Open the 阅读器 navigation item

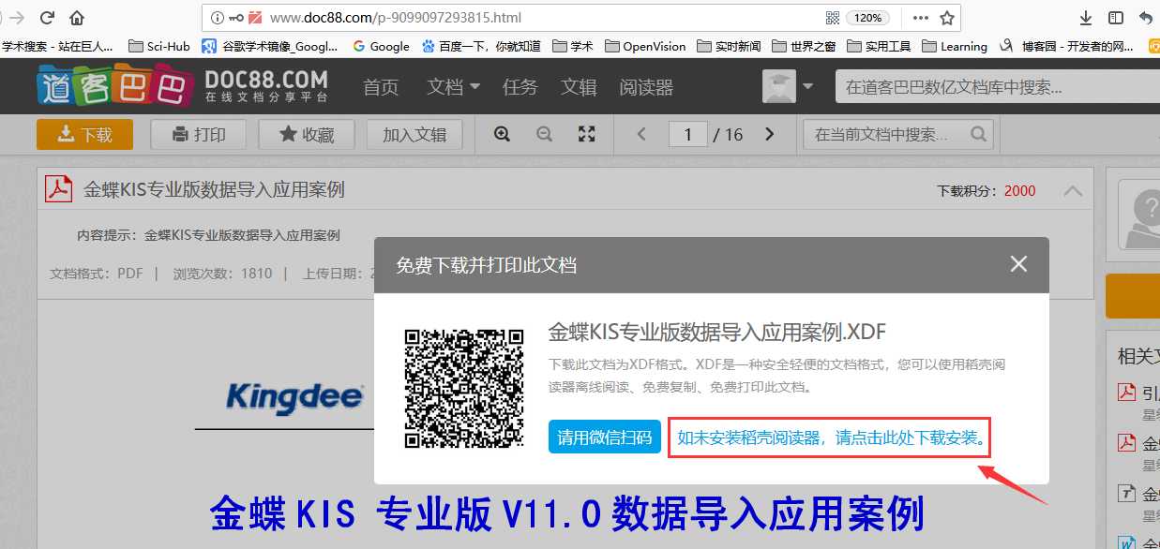[x=646, y=87]
